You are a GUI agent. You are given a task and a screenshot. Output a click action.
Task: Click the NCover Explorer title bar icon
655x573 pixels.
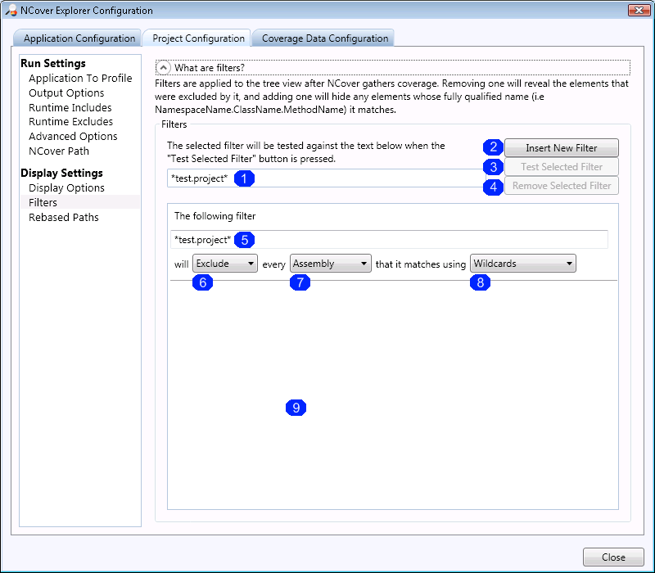tap(11, 11)
